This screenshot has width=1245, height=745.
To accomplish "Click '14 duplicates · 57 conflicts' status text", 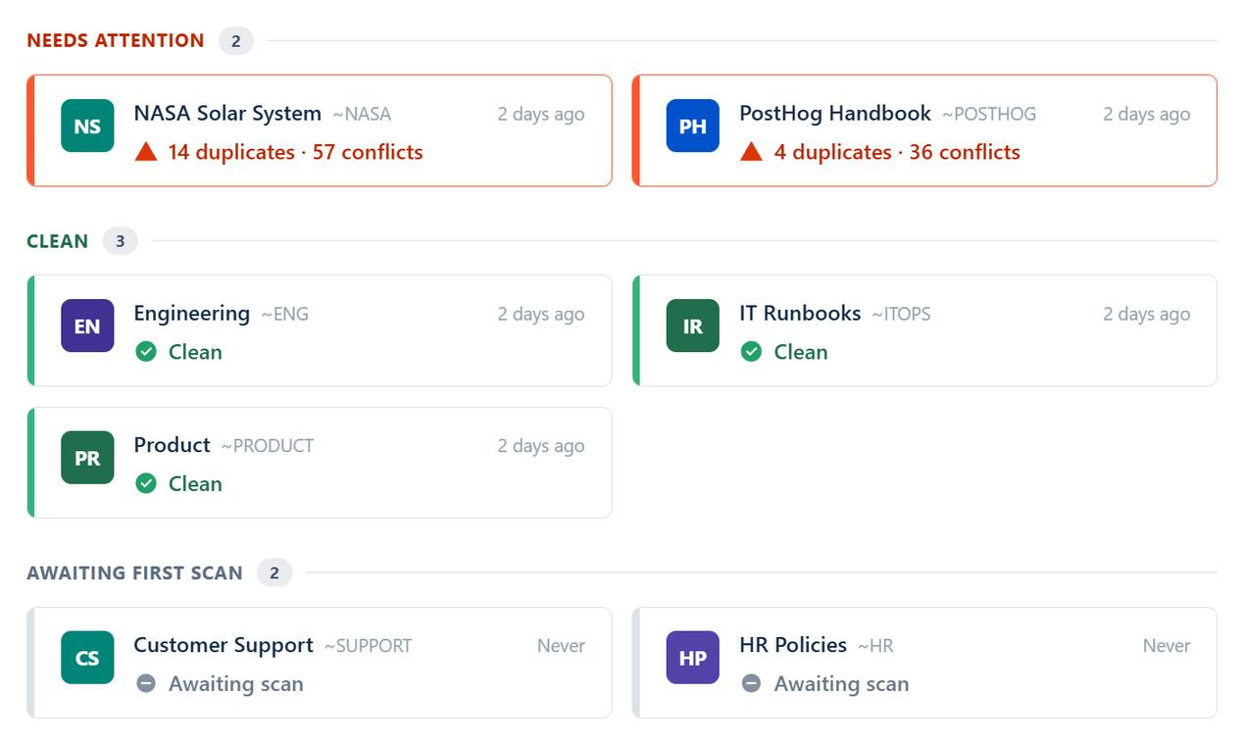I will [295, 152].
